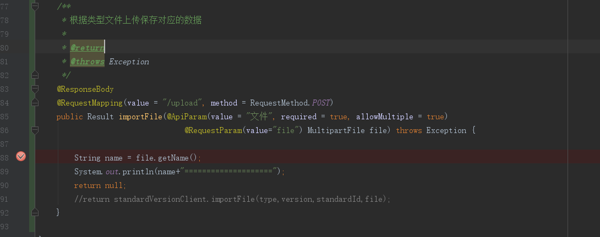
Task: Click the "file" string in @RequestParam
Action: coord(286,130)
